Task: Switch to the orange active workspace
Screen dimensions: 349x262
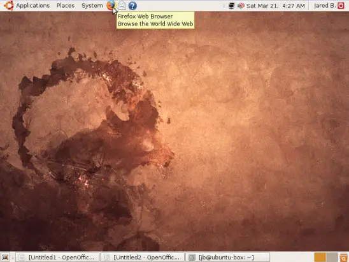Action: tap(320, 258)
